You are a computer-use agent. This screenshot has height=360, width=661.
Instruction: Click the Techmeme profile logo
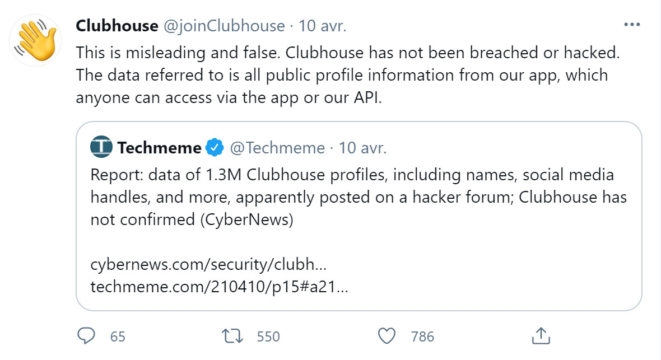point(101,147)
